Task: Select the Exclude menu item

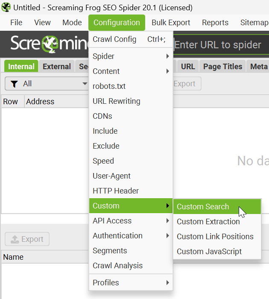Action: pos(131,146)
